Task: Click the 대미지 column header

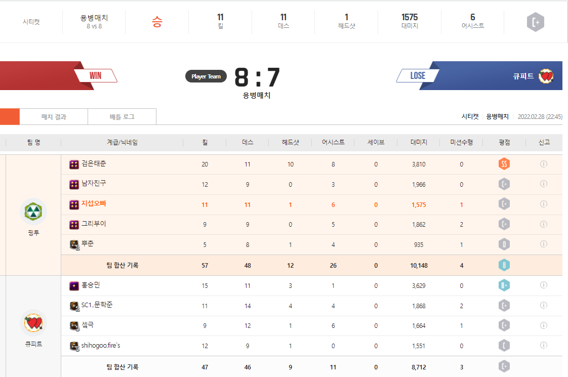Action: coord(418,143)
